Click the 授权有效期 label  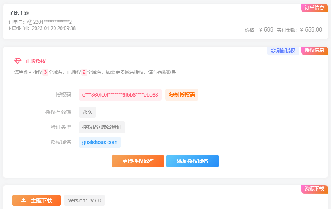pos(58,112)
